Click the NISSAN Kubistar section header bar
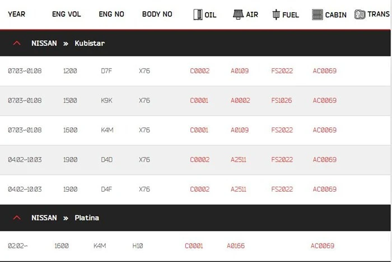392x262 pixels. click(x=195, y=43)
